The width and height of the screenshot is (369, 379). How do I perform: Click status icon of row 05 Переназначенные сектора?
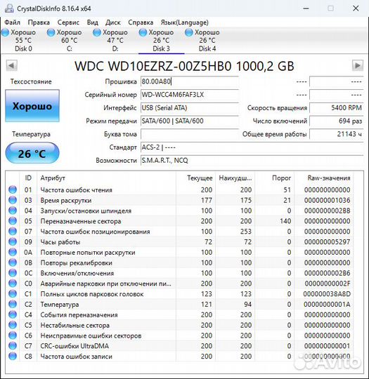13,221
